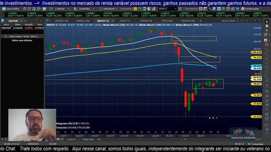Image resolution: width=271 pixels, height=152 pixels.
Task: Click the up-down arrows tool icon
Action: tap(210, 8)
